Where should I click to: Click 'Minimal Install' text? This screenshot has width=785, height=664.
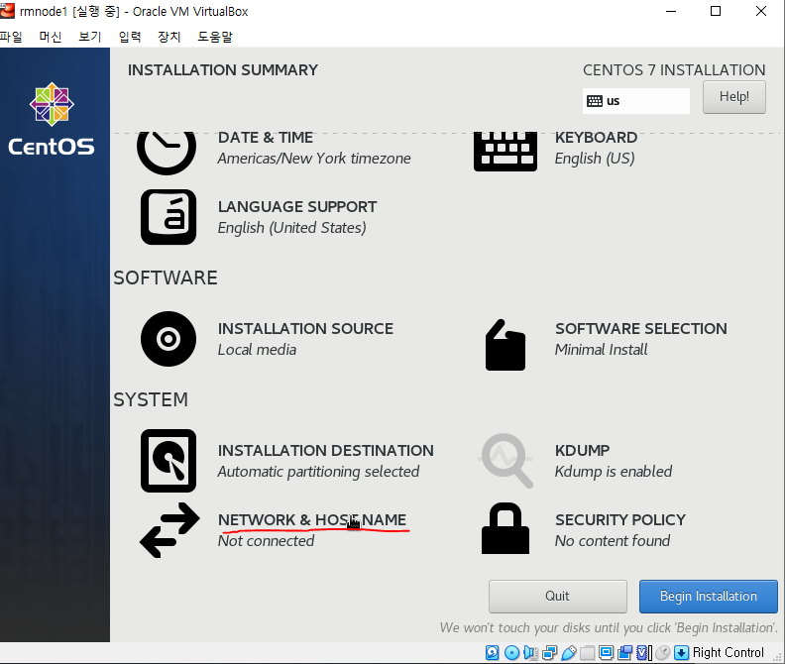click(601, 350)
